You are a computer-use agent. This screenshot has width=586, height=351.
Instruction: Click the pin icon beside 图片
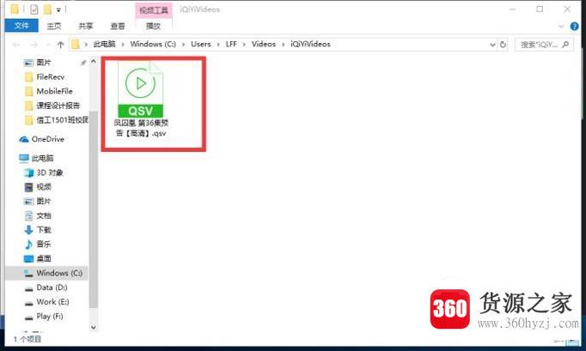(x=83, y=63)
